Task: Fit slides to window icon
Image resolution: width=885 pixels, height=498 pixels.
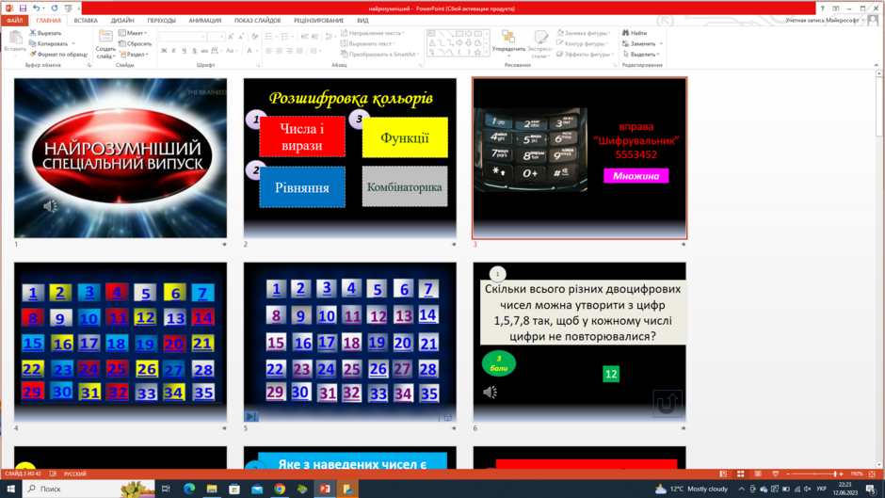Action: 872,474
